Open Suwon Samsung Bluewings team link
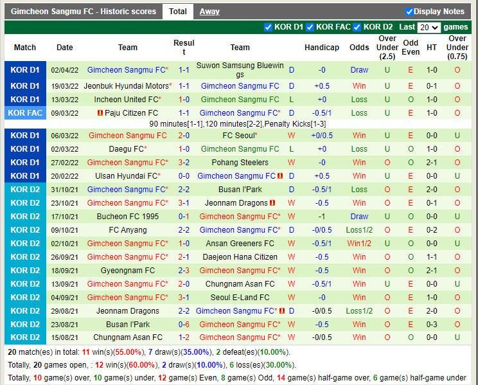 click(x=240, y=70)
